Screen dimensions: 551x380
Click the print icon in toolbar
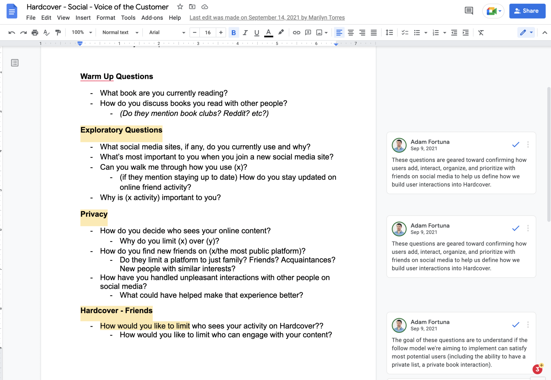tap(35, 33)
